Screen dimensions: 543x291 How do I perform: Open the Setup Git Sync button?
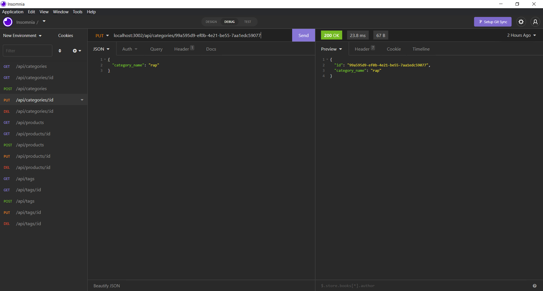pyautogui.click(x=493, y=22)
